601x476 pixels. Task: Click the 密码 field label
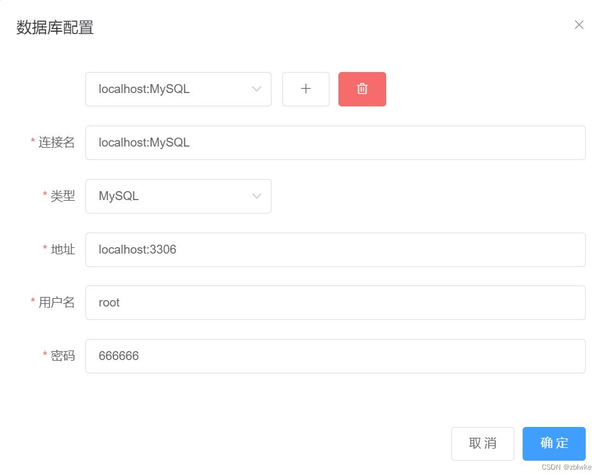click(x=62, y=356)
